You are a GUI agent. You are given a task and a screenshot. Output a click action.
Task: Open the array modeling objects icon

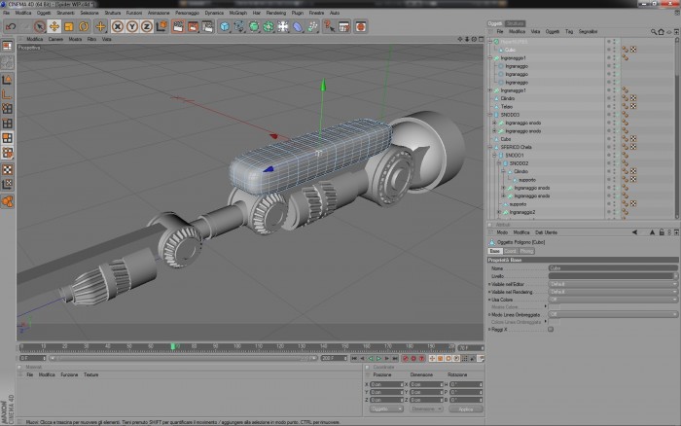click(x=269, y=27)
